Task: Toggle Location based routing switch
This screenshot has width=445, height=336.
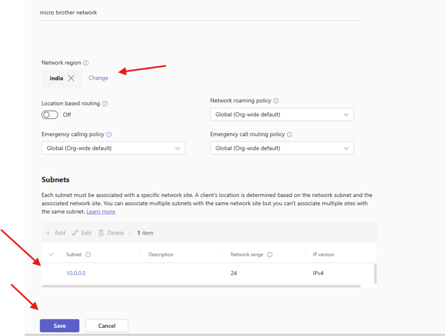Action: click(50, 115)
